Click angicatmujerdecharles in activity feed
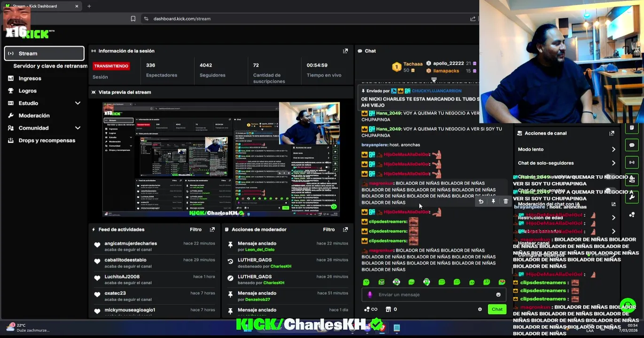 [x=131, y=244]
